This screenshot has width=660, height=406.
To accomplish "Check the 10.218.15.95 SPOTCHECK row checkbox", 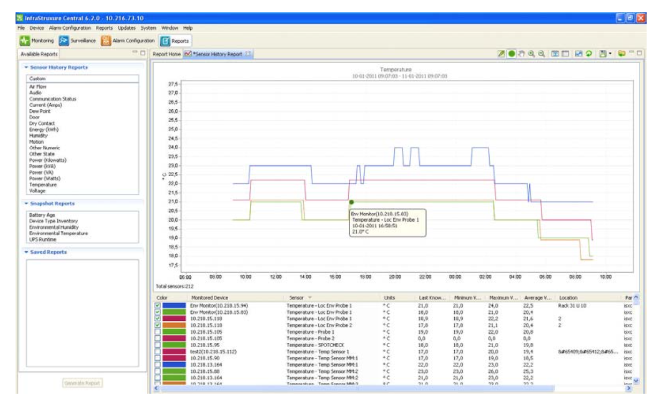I will [x=157, y=345].
